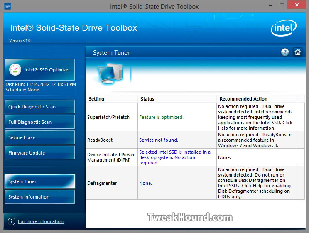Screen dimensions: 309x233
Task: Click the DIPM desktop system status text
Action: [175, 157]
